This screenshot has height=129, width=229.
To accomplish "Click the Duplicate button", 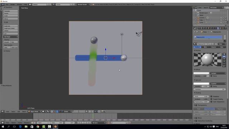I will (x=11, y=26).
